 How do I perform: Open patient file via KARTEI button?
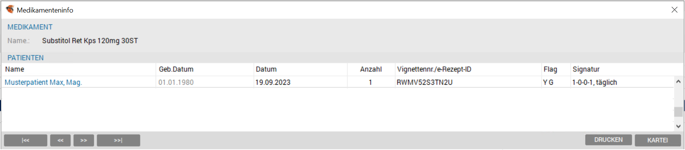pos(658,140)
